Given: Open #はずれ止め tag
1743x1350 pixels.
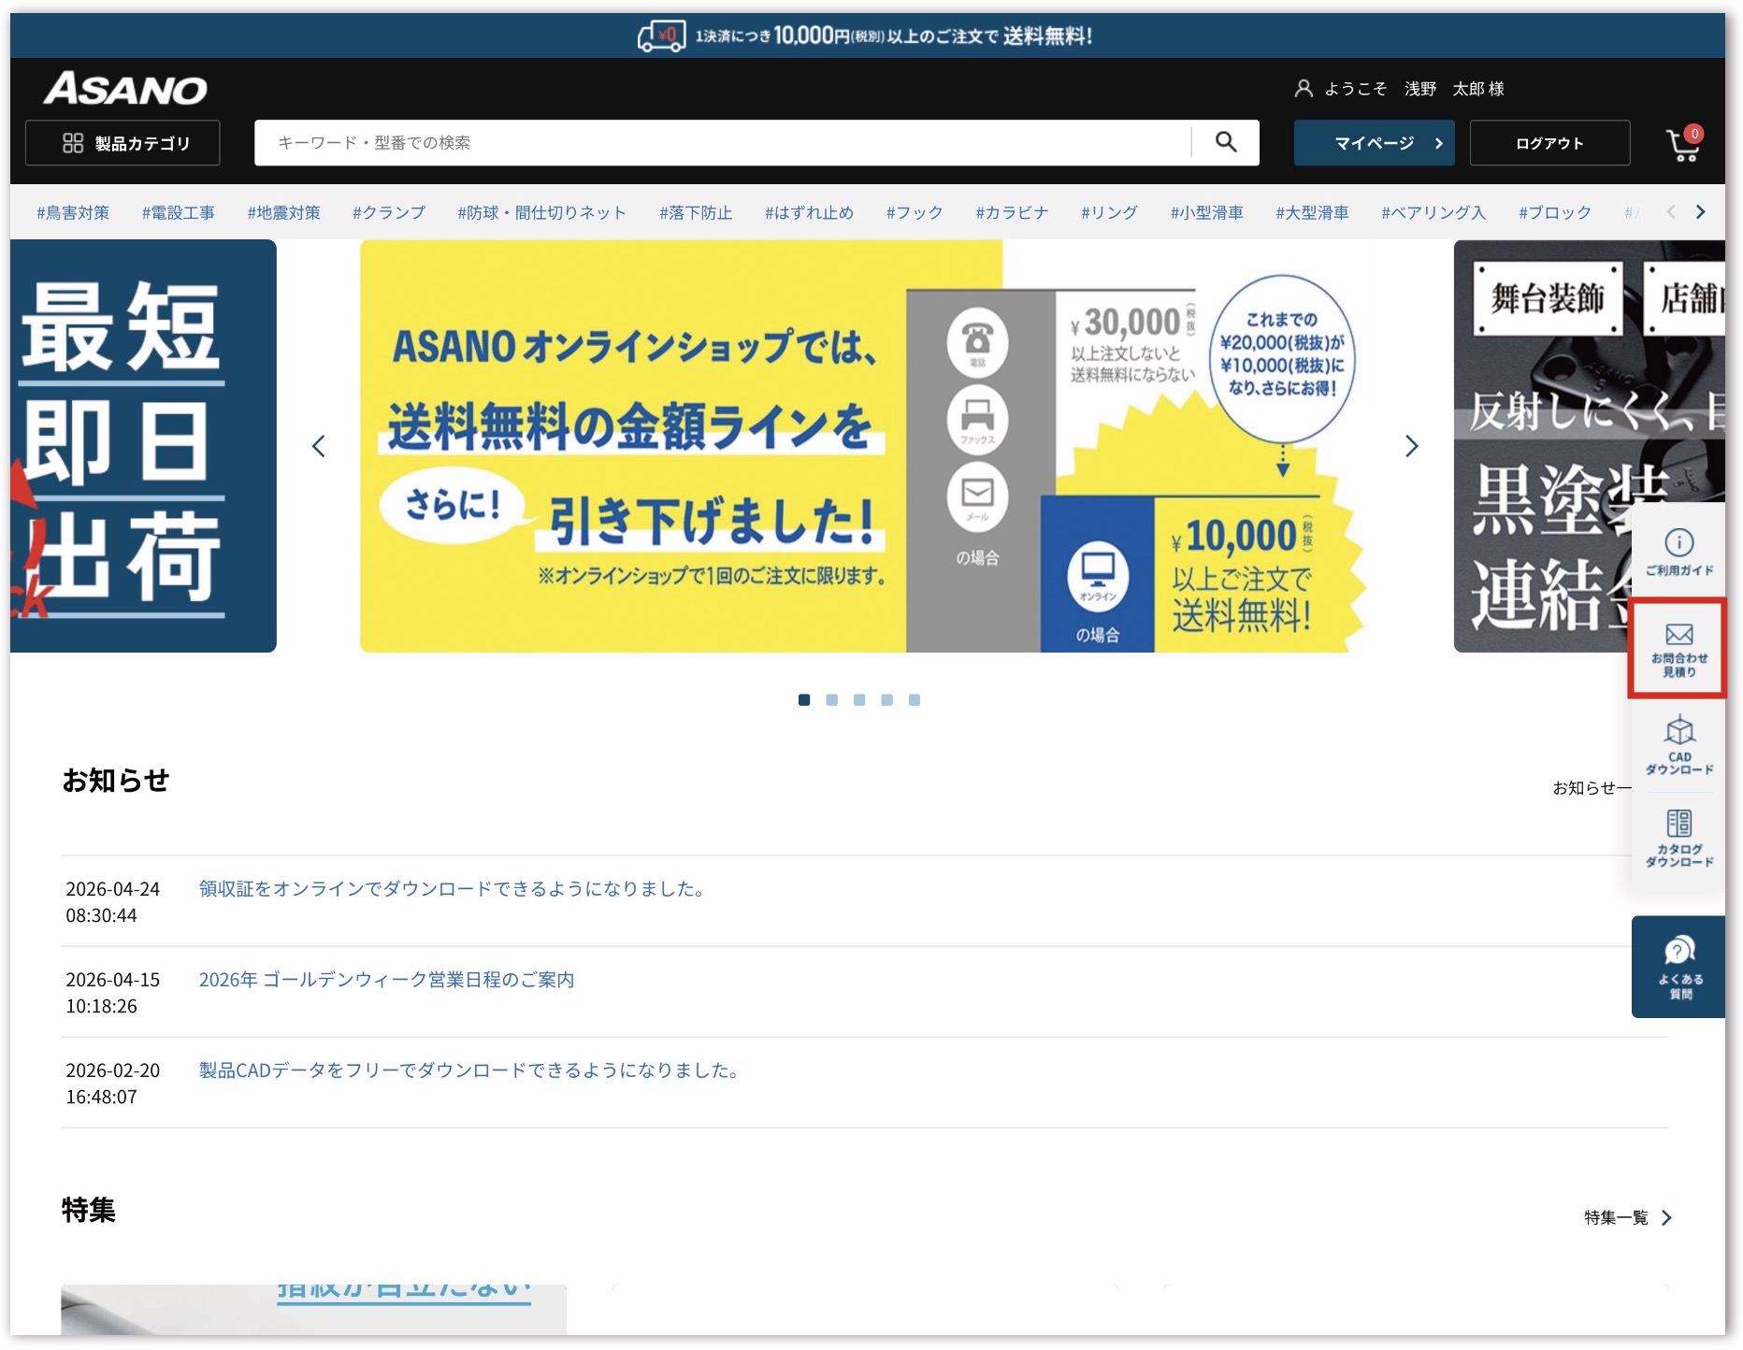Looking at the screenshot, I should click(x=810, y=212).
